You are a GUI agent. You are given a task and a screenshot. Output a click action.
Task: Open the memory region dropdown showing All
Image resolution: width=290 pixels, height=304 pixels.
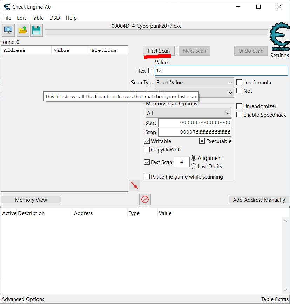188,113
